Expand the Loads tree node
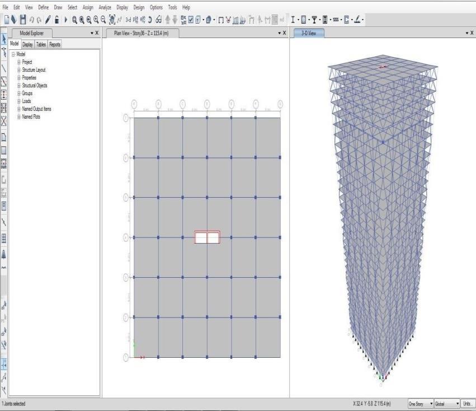 click(19, 101)
